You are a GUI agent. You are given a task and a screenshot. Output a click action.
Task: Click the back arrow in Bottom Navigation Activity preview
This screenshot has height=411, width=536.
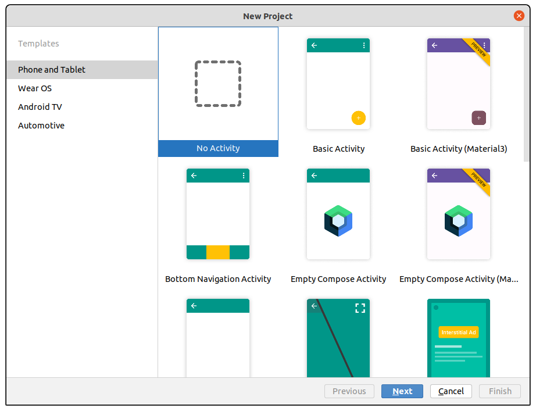tap(194, 175)
